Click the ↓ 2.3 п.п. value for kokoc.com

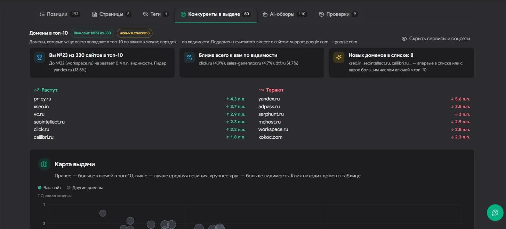[x=460, y=137]
